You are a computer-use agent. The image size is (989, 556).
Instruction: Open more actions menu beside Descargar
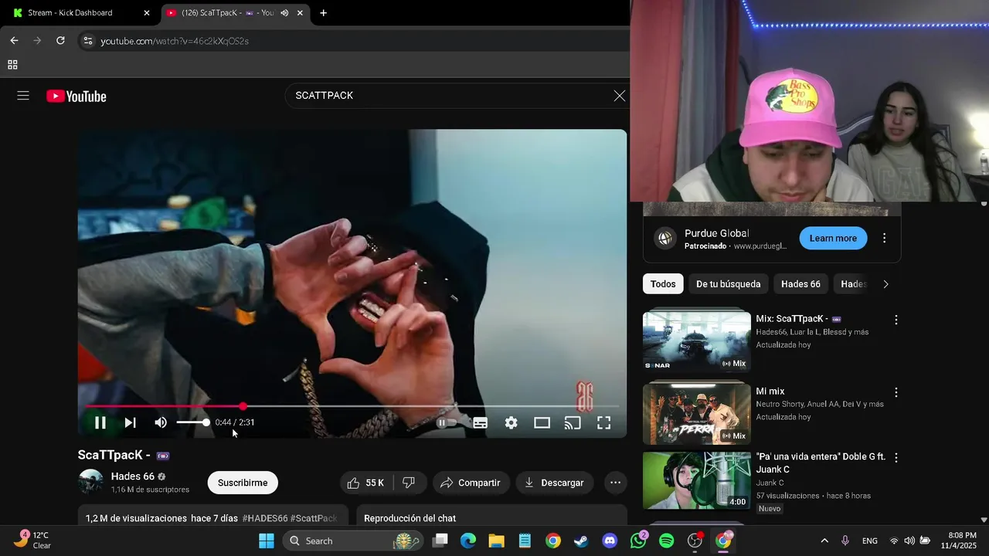[x=615, y=483]
